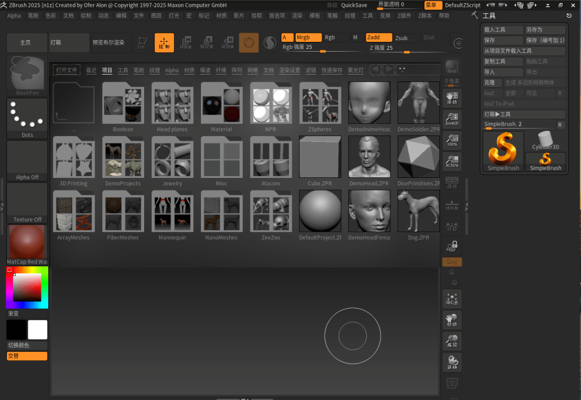The width and height of the screenshot is (581, 400).
Task: Click the 中心点 center point icon
Action: tap(452, 299)
